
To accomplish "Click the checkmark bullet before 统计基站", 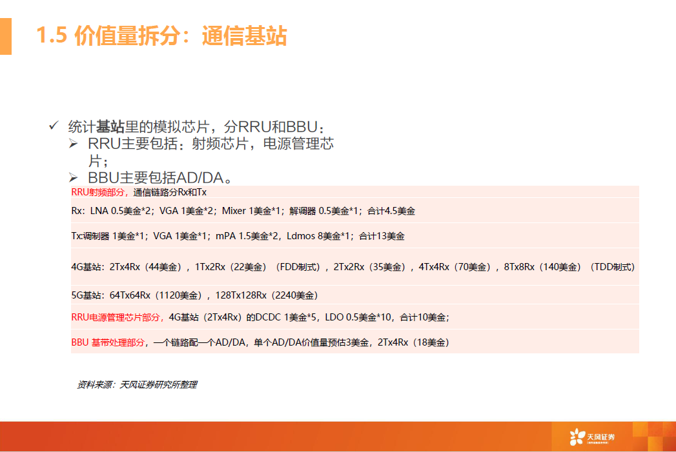I will tap(54, 126).
